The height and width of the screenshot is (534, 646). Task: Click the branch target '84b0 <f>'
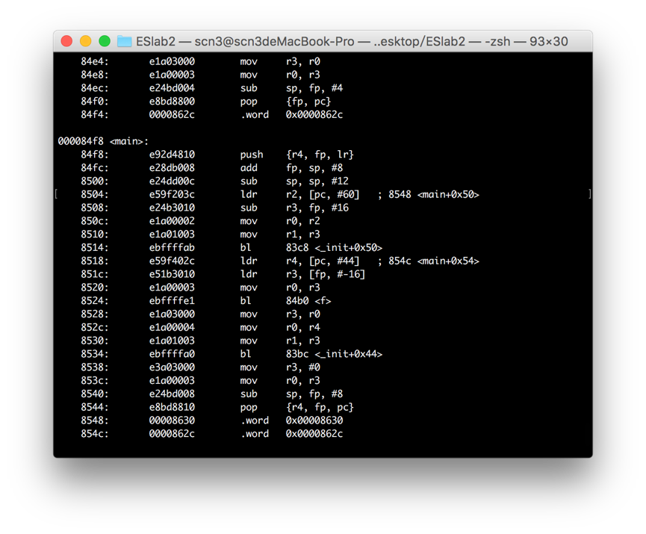point(308,301)
